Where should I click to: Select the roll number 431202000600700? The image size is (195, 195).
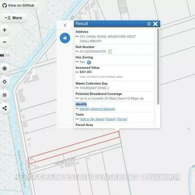(93, 52)
